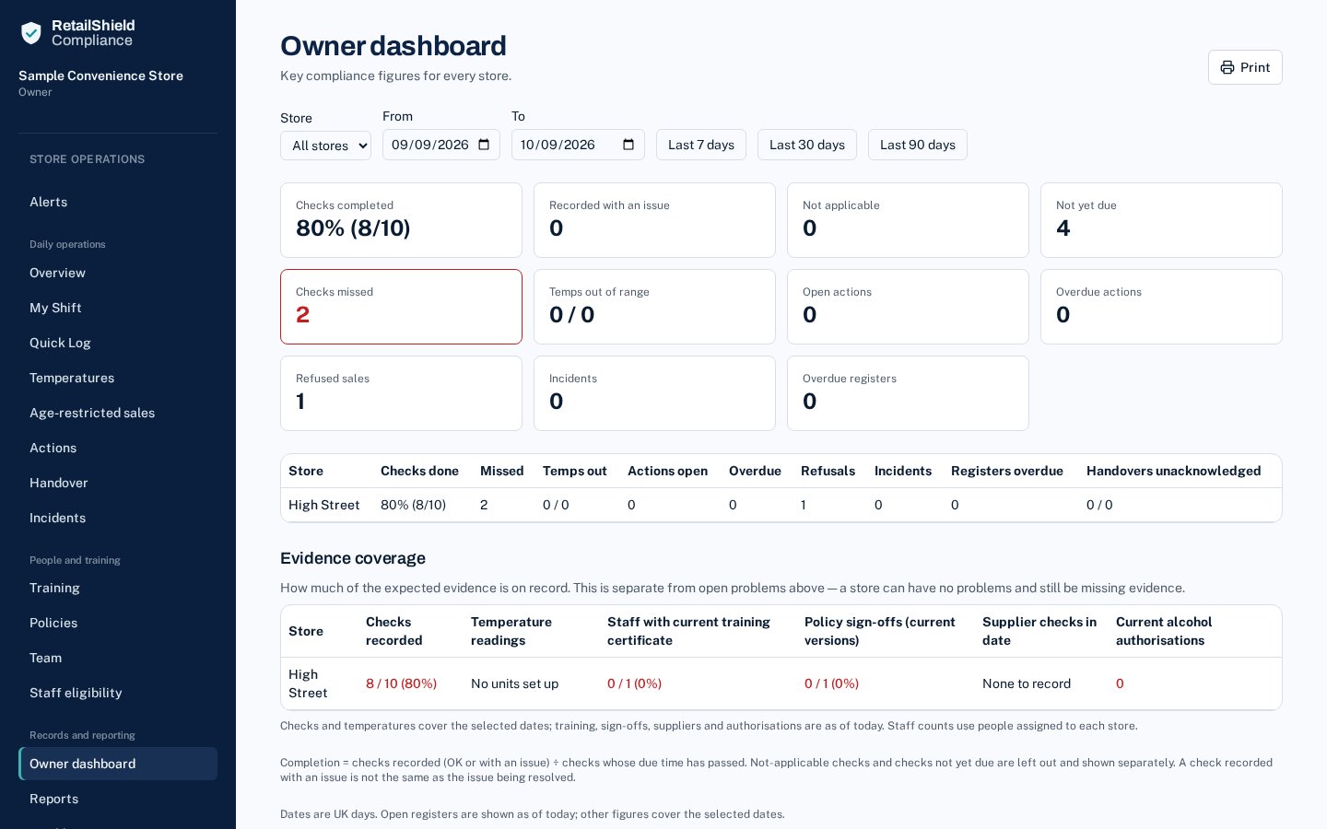Navigate to Policies

coord(118,623)
